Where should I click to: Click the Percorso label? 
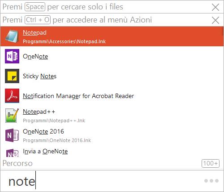17,163
